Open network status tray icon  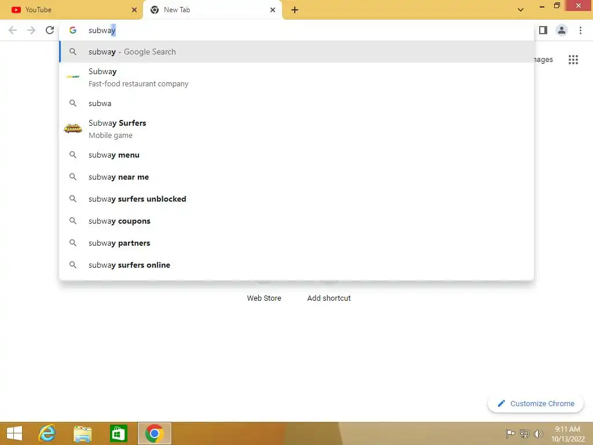pyautogui.click(x=525, y=433)
